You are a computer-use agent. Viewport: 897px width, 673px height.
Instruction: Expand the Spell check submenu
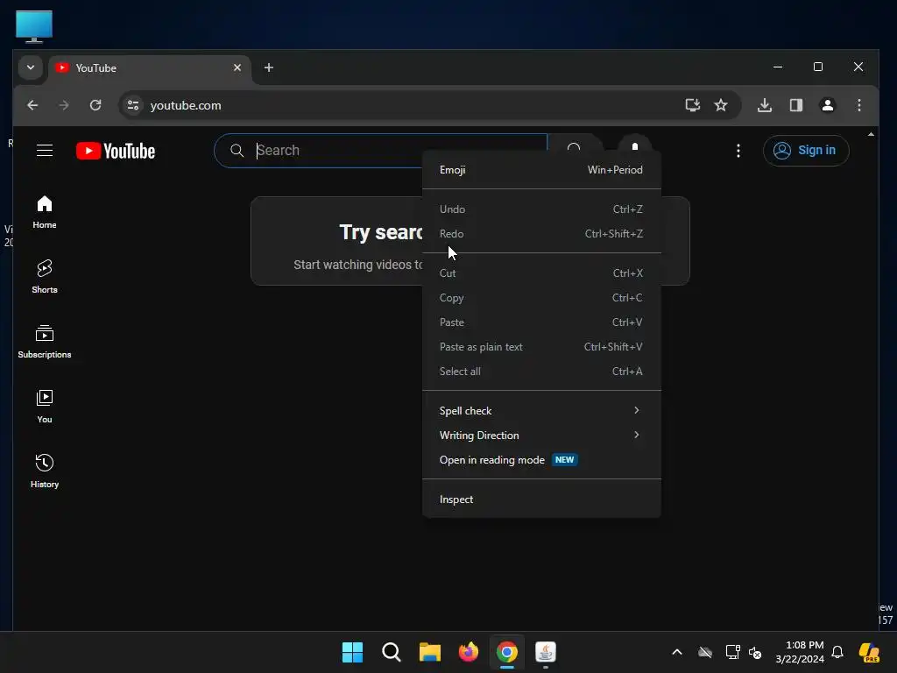click(541, 411)
